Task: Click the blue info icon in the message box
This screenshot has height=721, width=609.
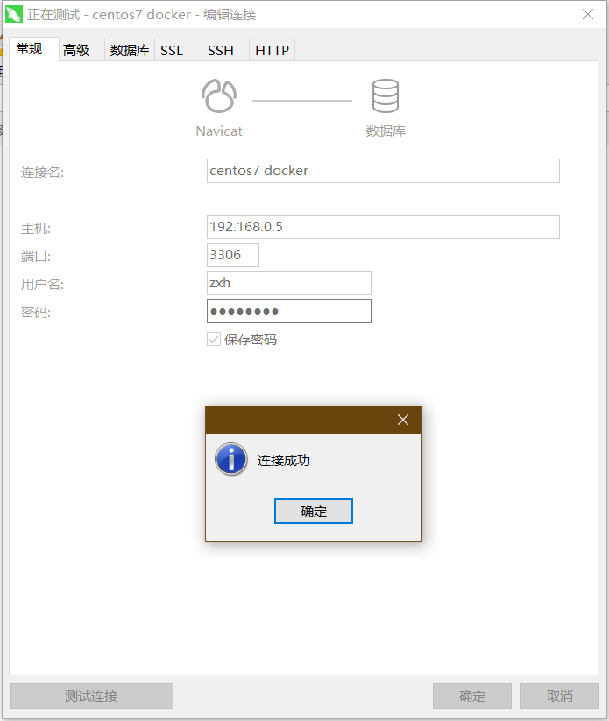Action: (231, 459)
